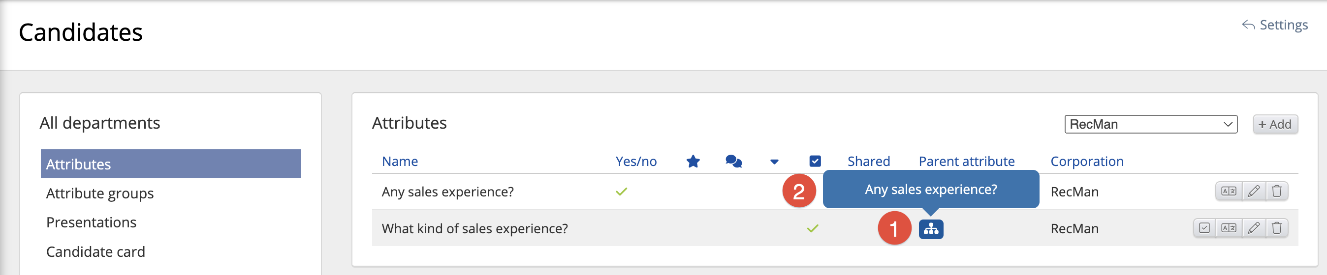Click the + Add button
Image resolution: width=1327 pixels, height=275 pixels.
click(x=1274, y=124)
